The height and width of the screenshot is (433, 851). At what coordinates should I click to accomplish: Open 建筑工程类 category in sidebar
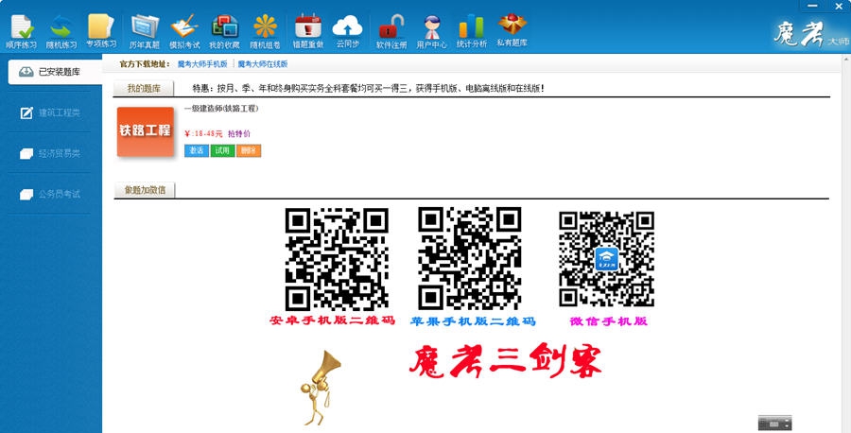50,113
